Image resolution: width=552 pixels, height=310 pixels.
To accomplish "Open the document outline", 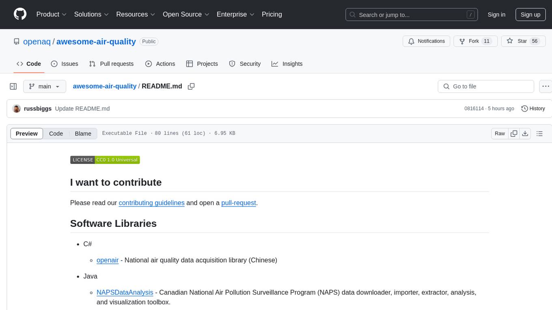I will click(x=539, y=133).
